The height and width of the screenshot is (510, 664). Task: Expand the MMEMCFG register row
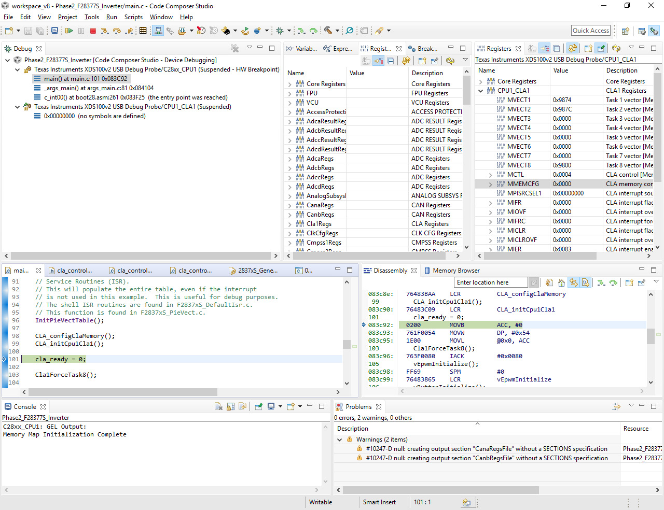click(x=491, y=184)
